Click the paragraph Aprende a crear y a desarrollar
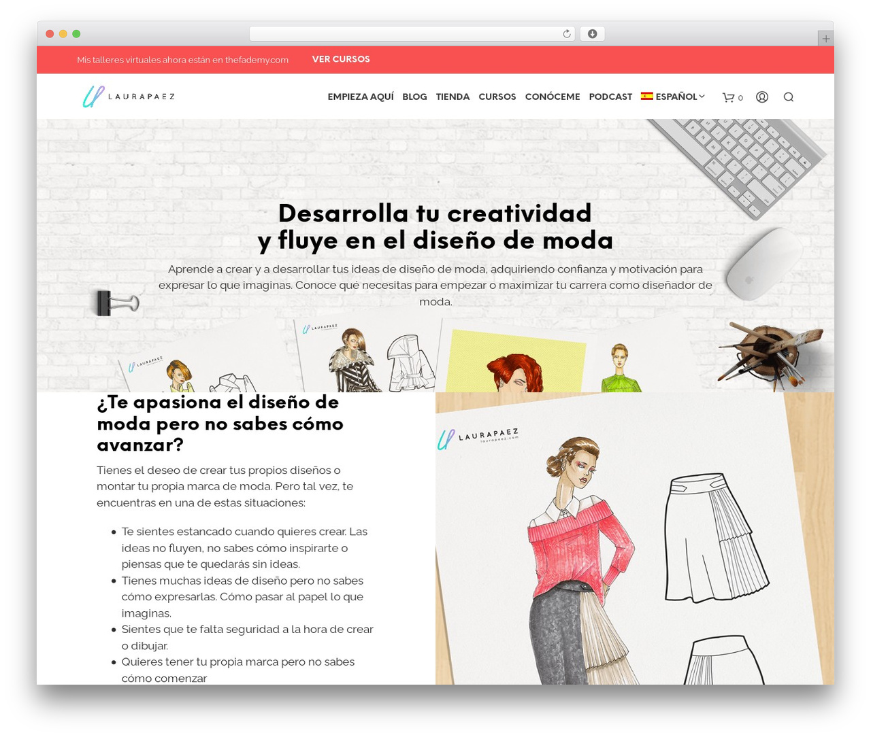The height and width of the screenshot is (737, 871). [435, 285]
